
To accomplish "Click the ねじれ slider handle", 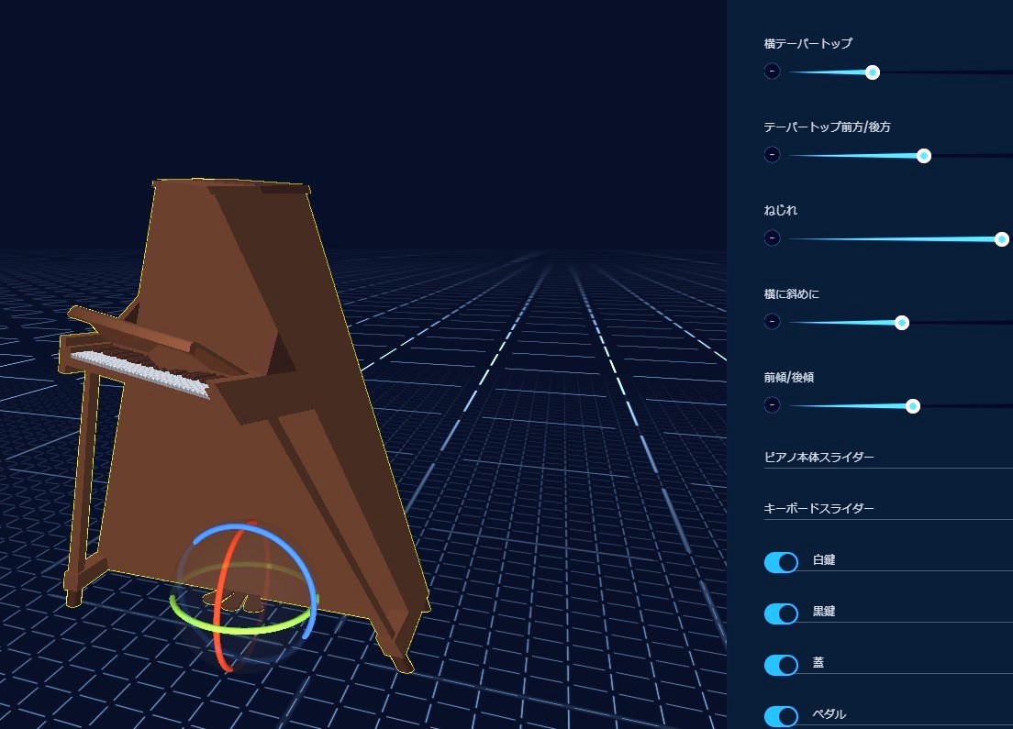I will pyautogui.click(x=1001, y=239).
